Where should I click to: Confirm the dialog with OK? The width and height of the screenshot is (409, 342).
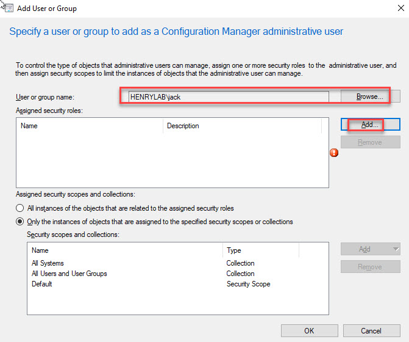[x=309, y=330]
